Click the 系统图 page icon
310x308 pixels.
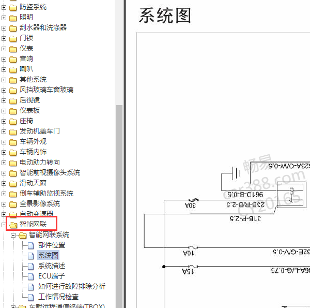31,256
